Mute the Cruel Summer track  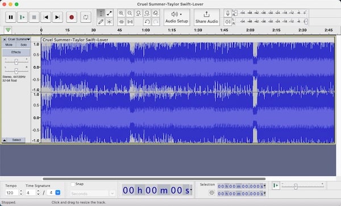(9, 45)
